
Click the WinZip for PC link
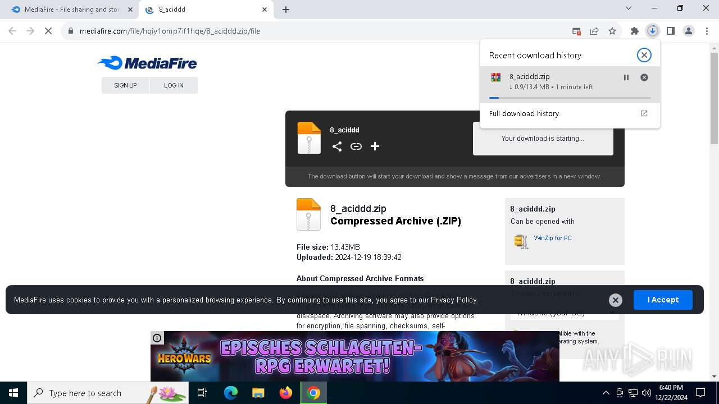tap(553, 238)
